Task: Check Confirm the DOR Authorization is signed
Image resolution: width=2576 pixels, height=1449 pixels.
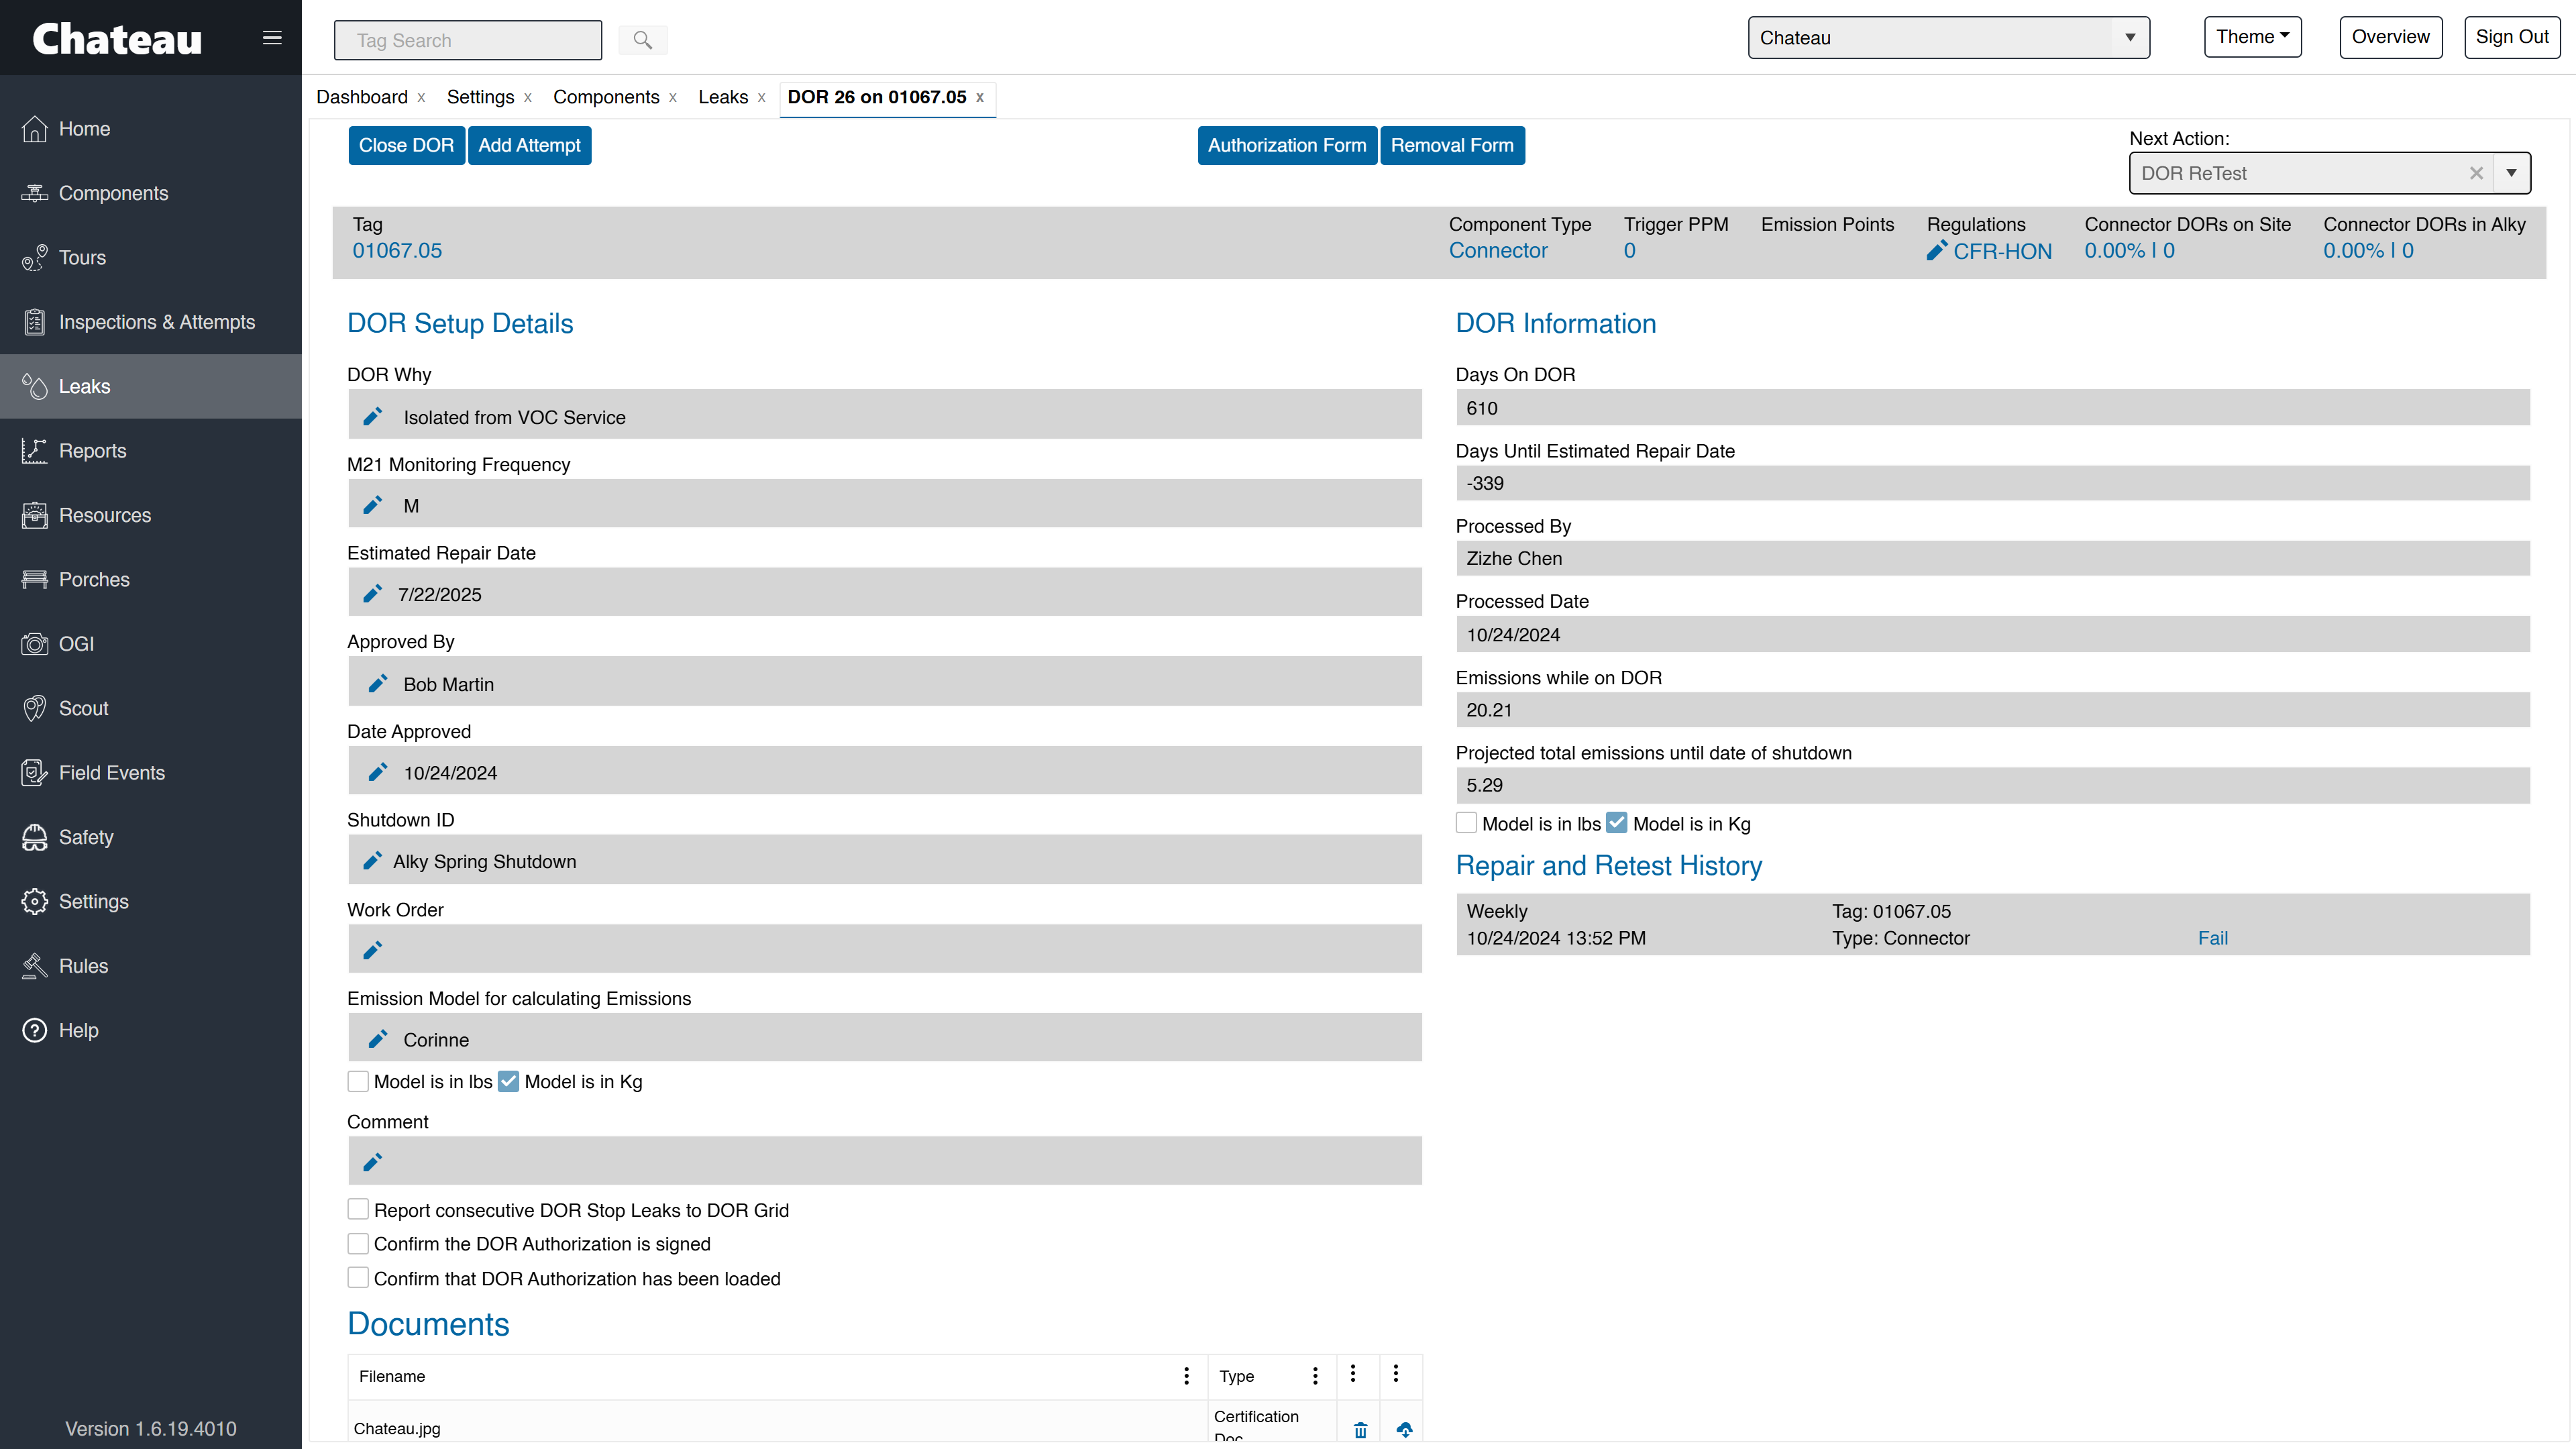Action: pyautogui.click(x=358, y=1243)
